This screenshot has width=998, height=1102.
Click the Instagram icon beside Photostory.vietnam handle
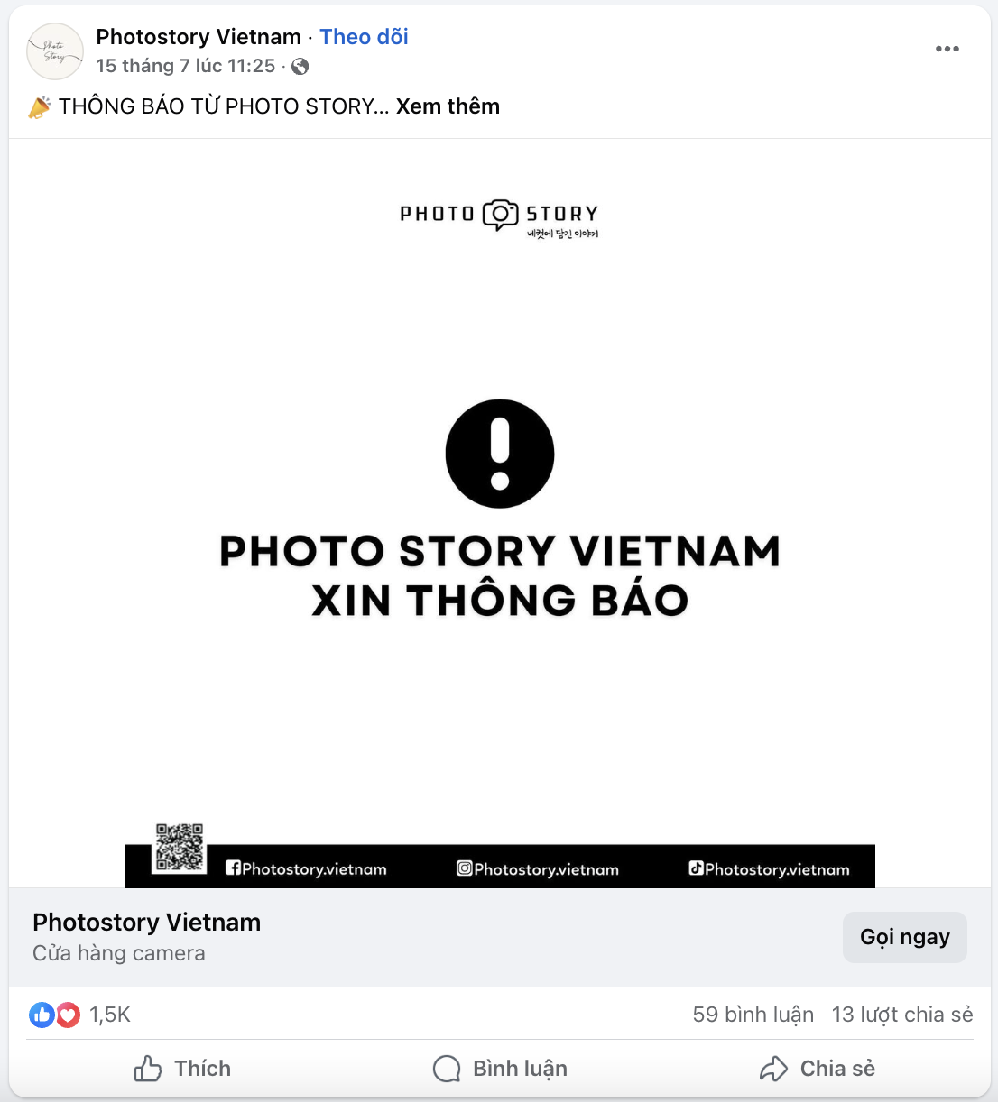click(465, 868)
